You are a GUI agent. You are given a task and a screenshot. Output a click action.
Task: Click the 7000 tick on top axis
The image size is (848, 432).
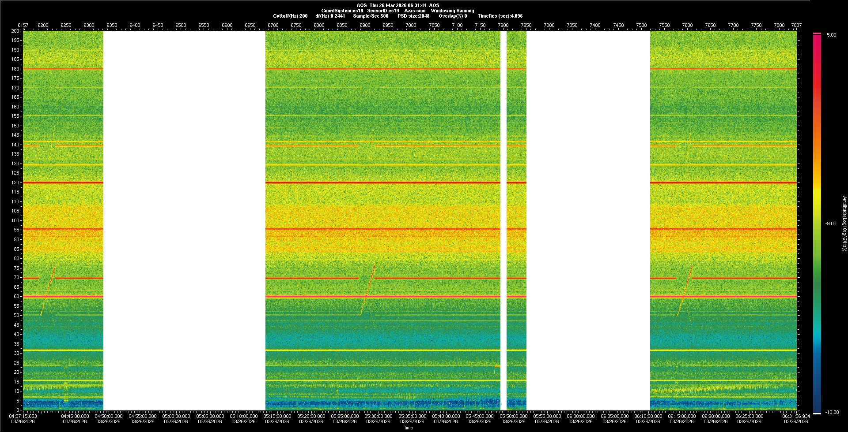411,25
